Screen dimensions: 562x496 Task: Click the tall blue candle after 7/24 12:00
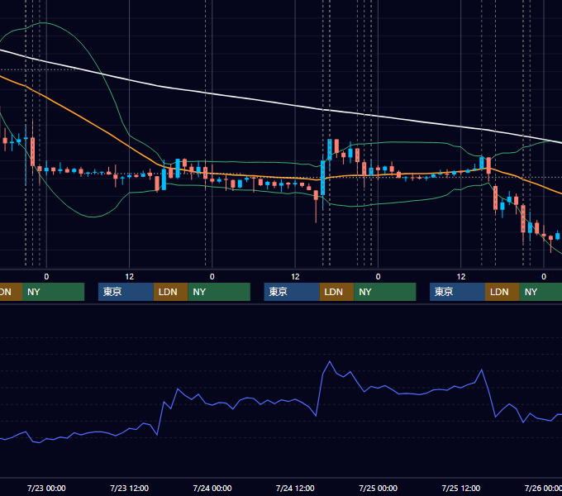click(x=323, y=178)
